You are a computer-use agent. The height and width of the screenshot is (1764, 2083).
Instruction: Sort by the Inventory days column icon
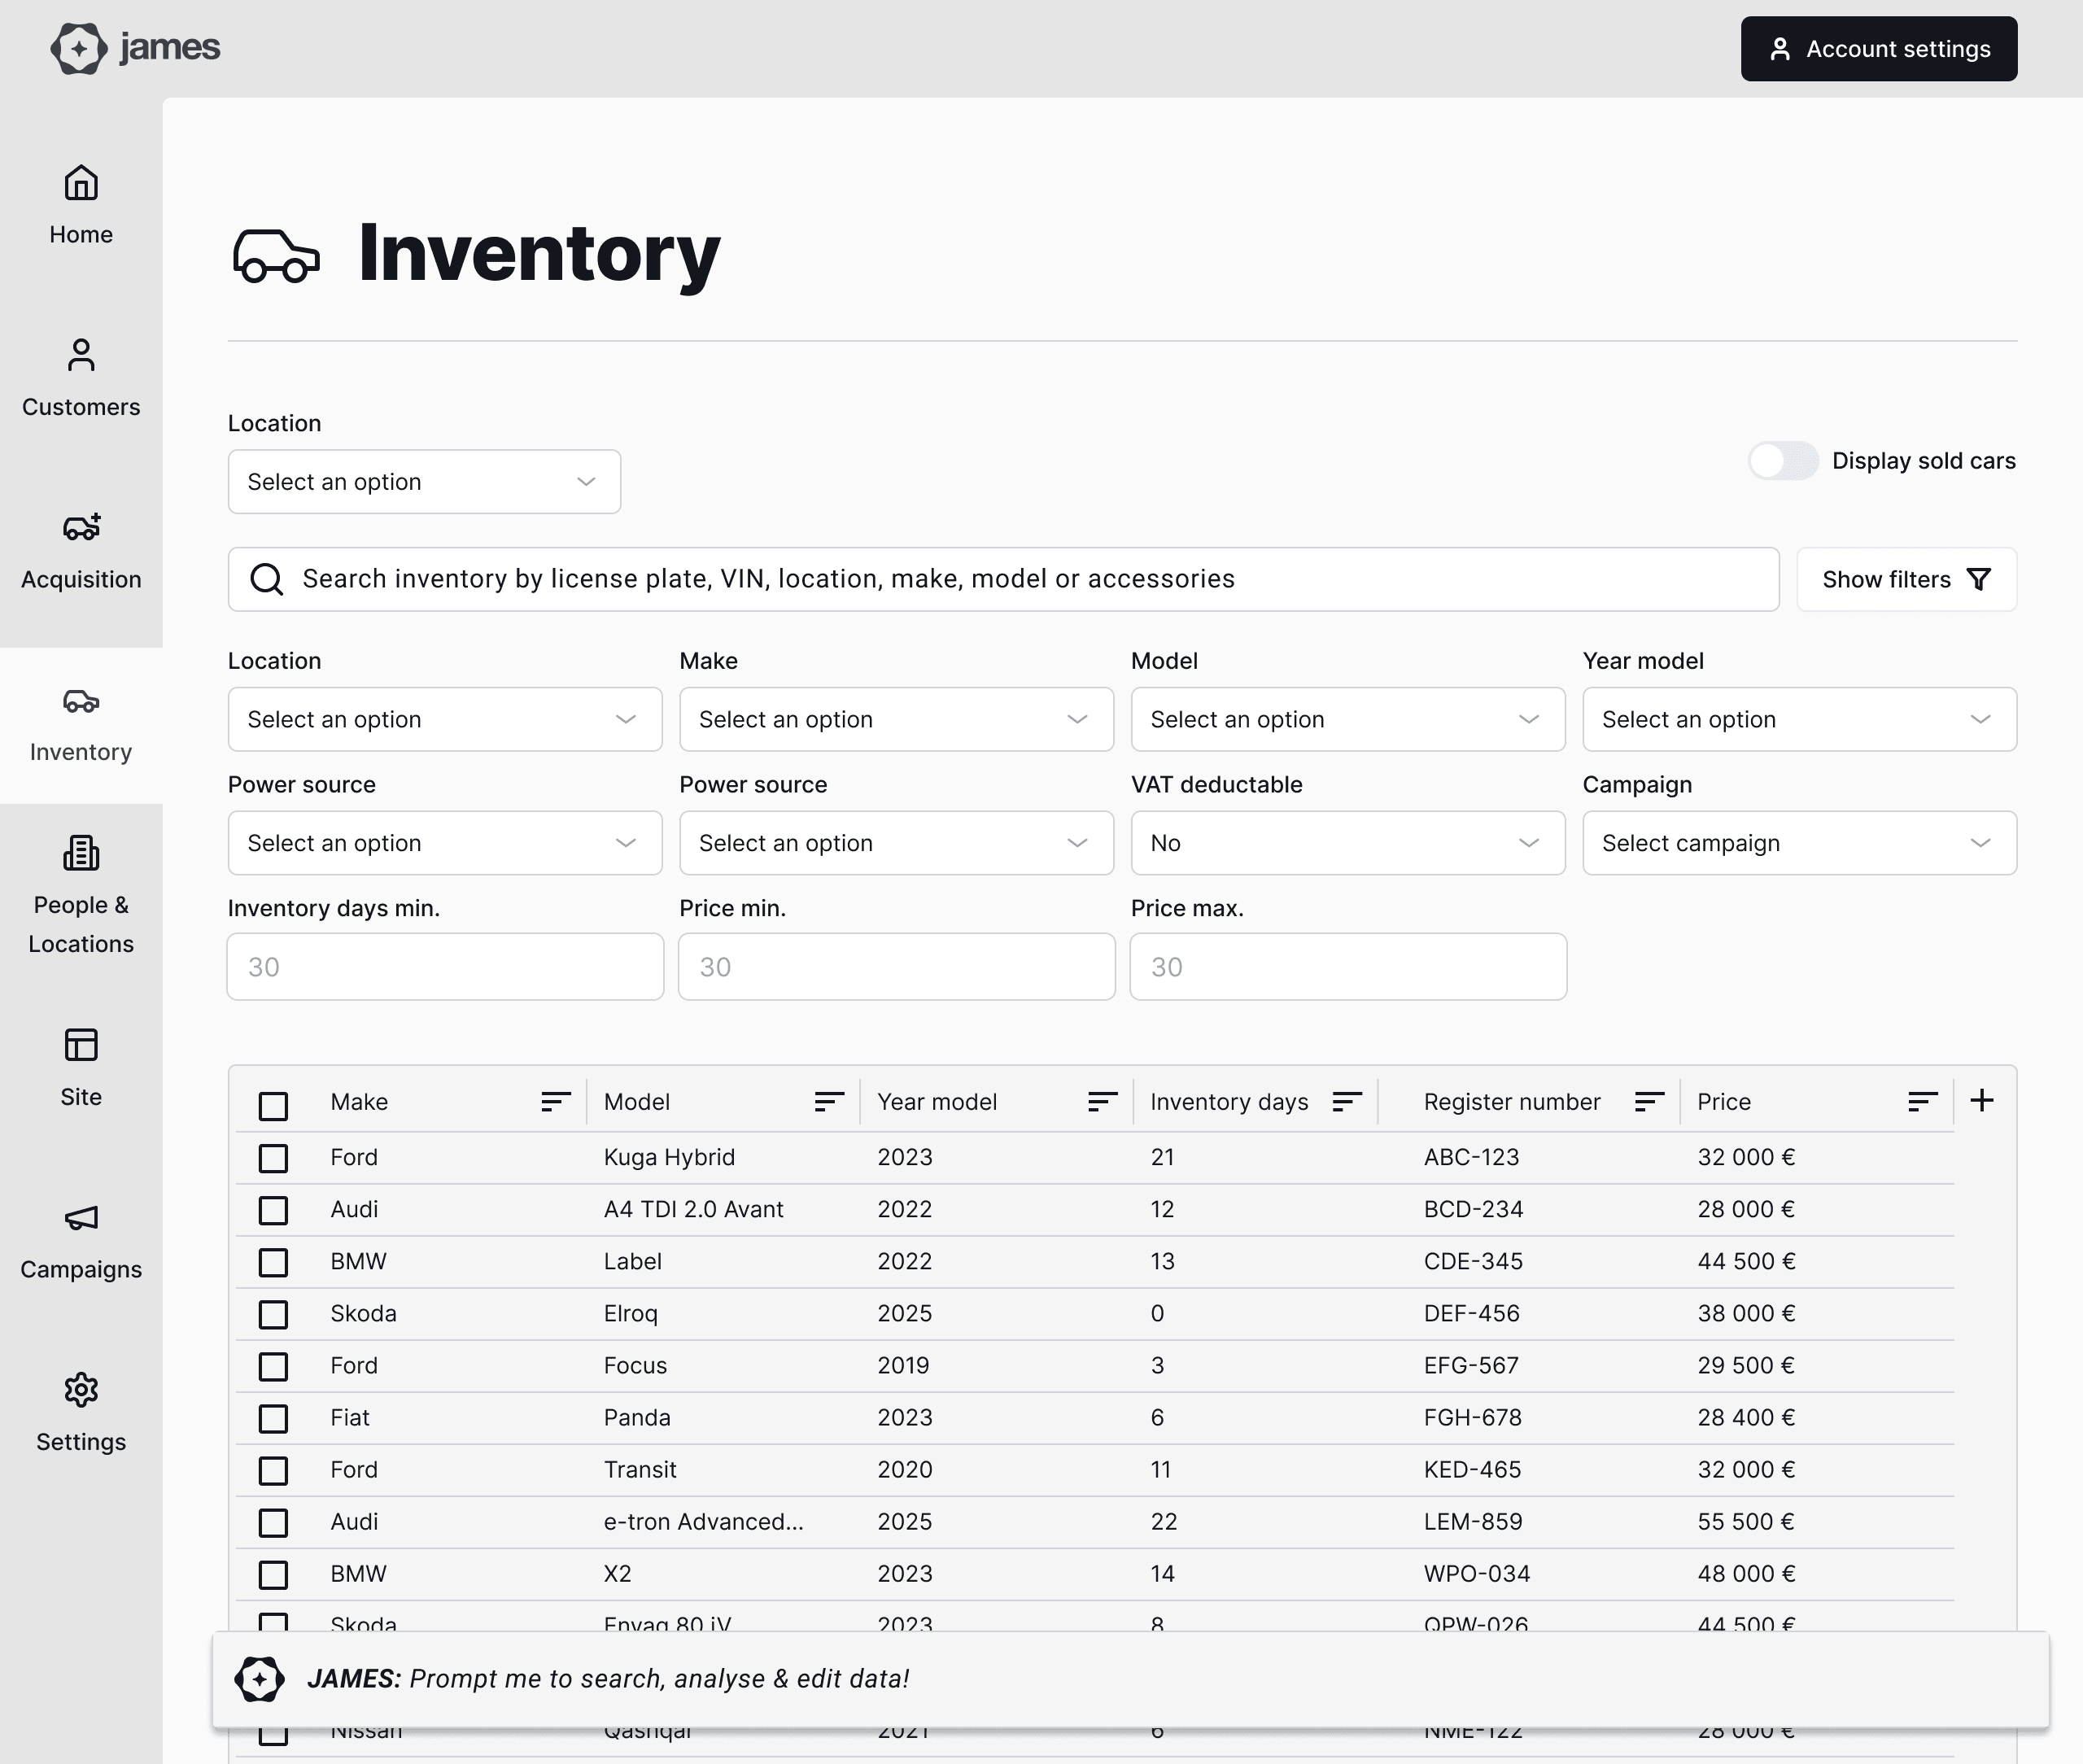pyautogui.click(x=1347, y=1102)
